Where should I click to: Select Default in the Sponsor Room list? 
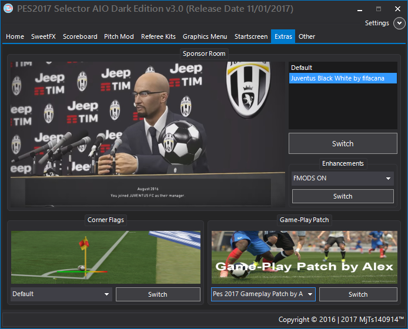(x=343, y=68)
